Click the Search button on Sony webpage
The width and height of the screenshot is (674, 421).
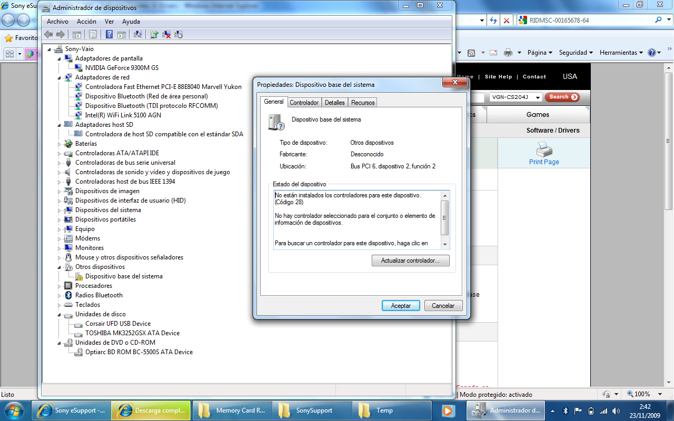tap(562, 97)
